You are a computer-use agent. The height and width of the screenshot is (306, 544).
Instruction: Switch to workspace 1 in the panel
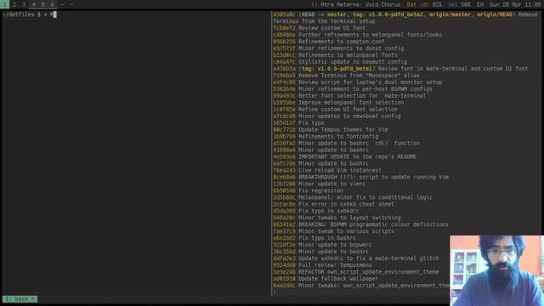point(4,4)
